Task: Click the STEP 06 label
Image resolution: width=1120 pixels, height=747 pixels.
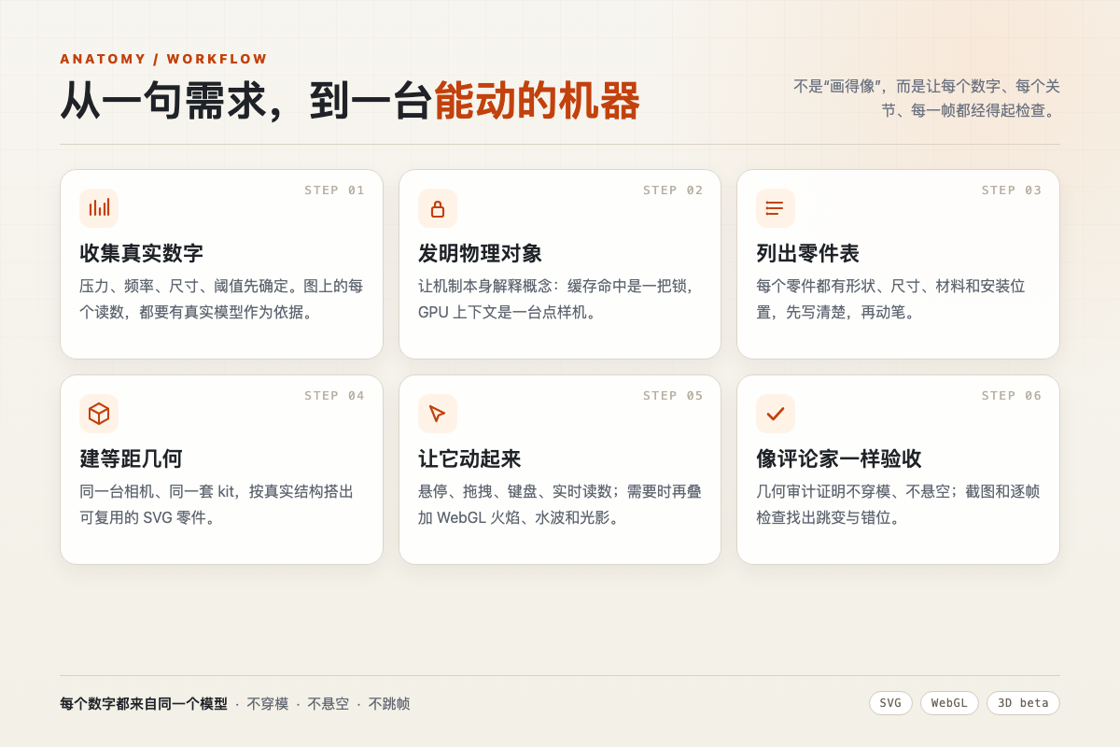Action: tap(1012, 395)
